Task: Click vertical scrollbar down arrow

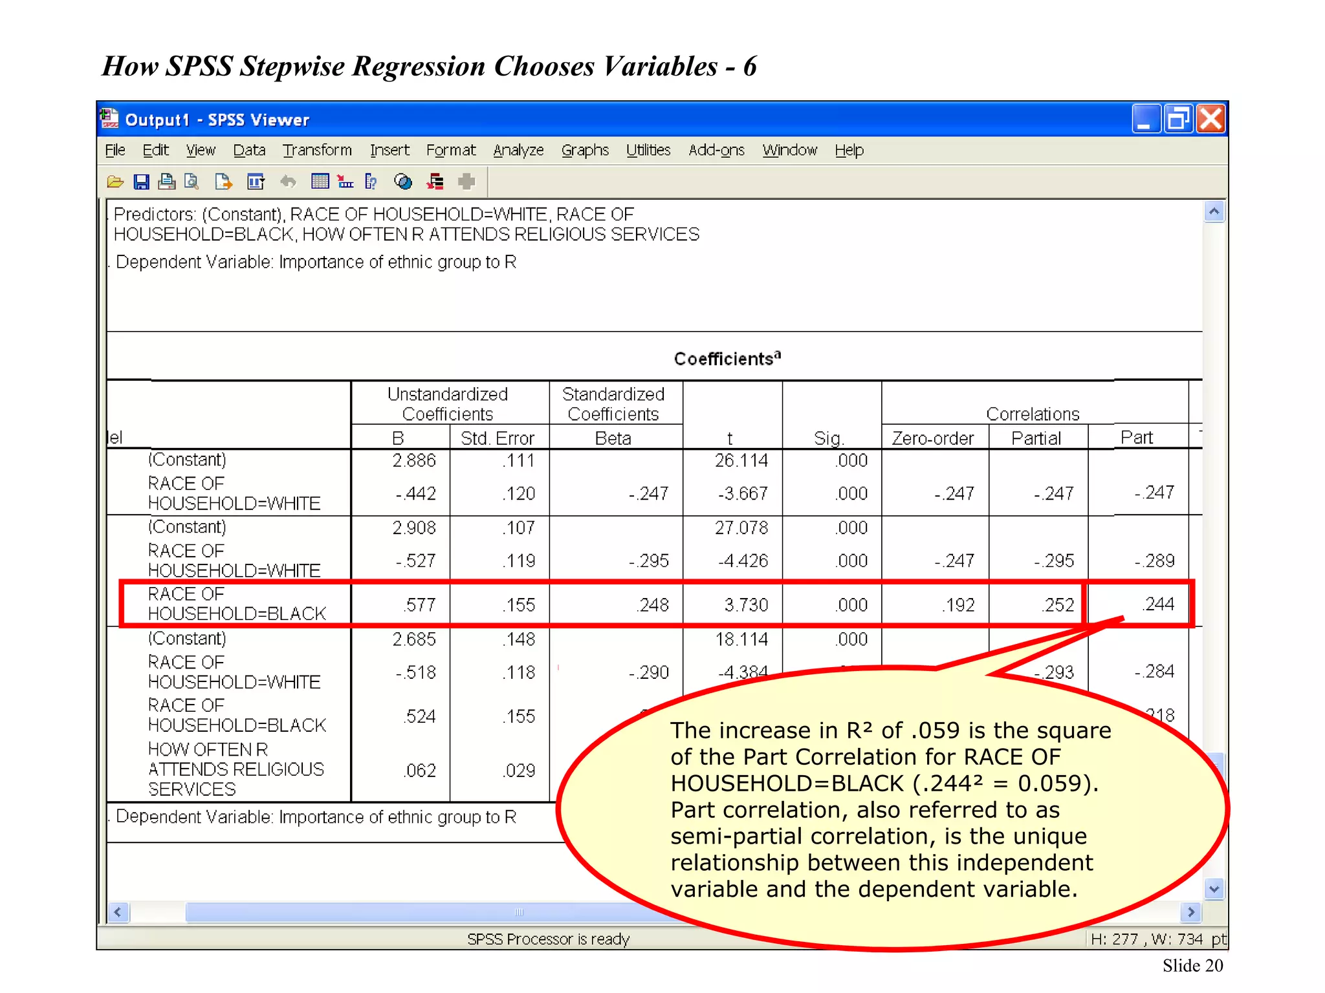Action: pyautogui.click(x=1214, y=889)
